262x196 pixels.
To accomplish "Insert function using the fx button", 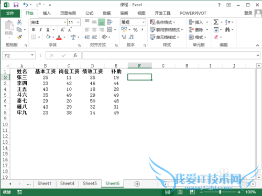I will (x=75, y=55).
